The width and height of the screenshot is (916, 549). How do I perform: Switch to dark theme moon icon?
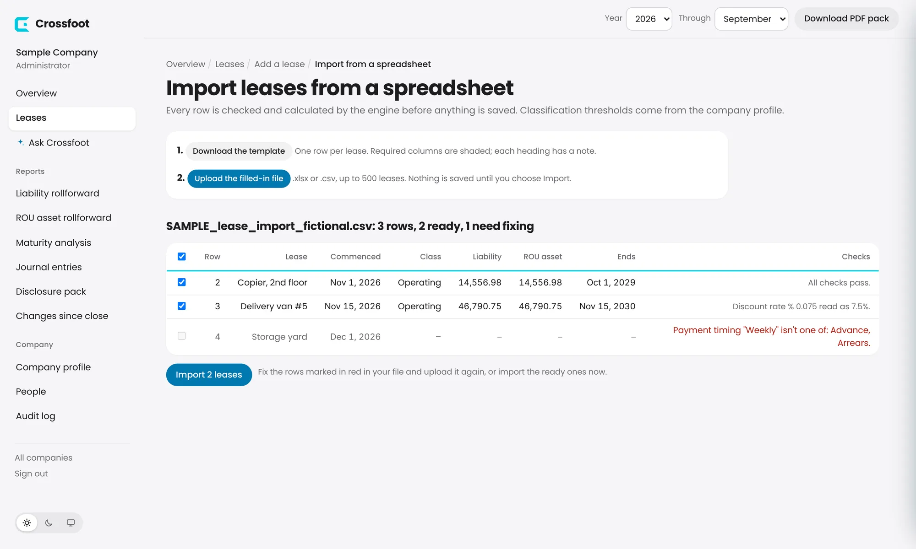tap(49, 523)
